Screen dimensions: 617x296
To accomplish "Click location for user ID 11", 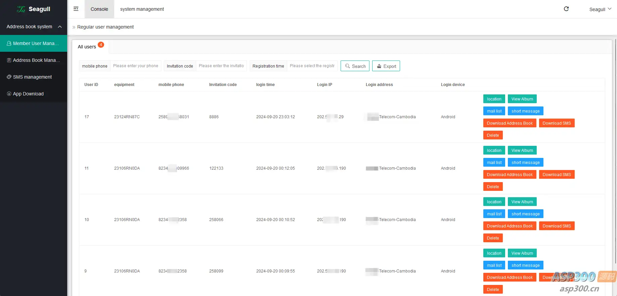I will (x=494, y=151).
